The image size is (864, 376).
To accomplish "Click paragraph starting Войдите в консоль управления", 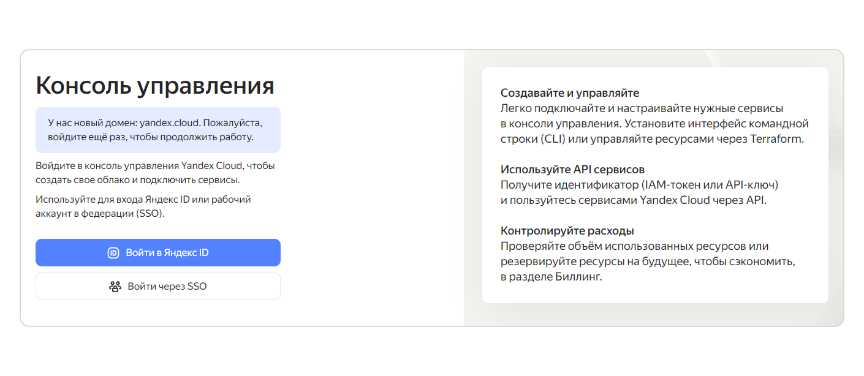I will (156, 173).
